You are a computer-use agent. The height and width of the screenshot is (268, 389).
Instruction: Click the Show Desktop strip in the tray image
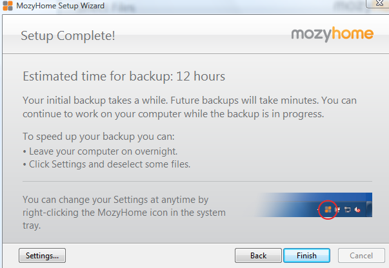[369, 209]
